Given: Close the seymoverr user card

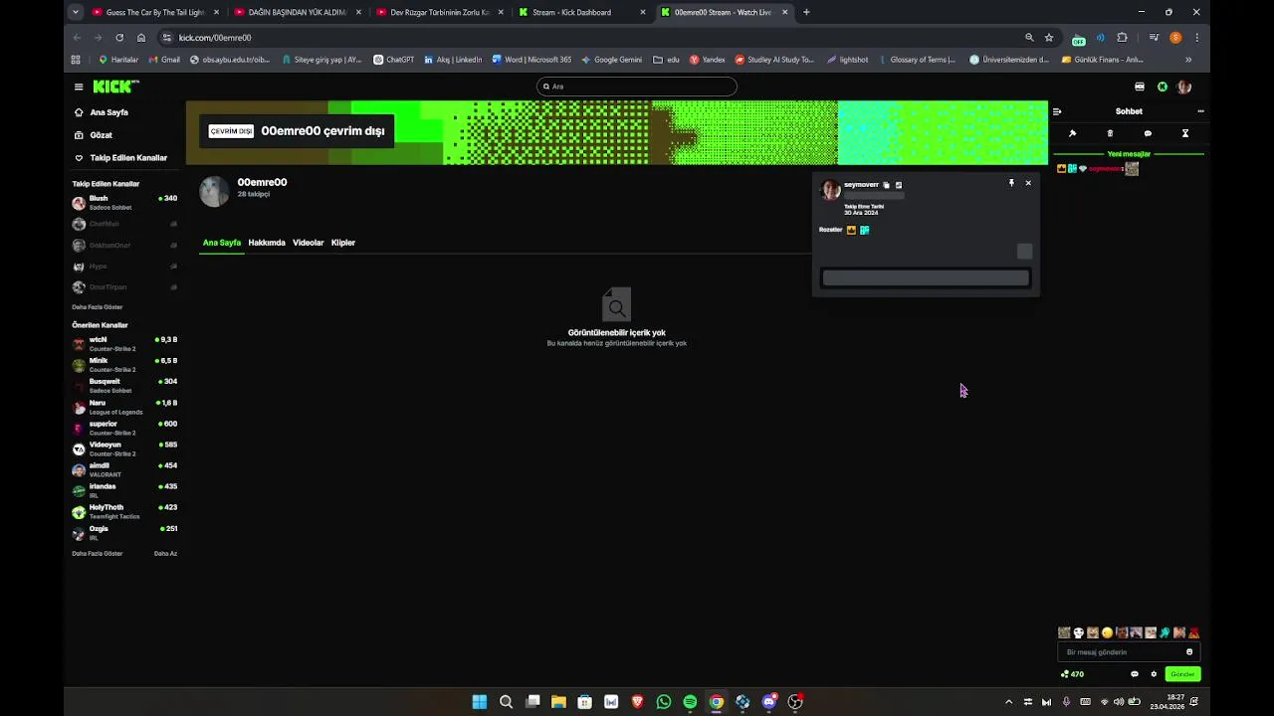Looking at the screenshot, I should pos(1028,183).
